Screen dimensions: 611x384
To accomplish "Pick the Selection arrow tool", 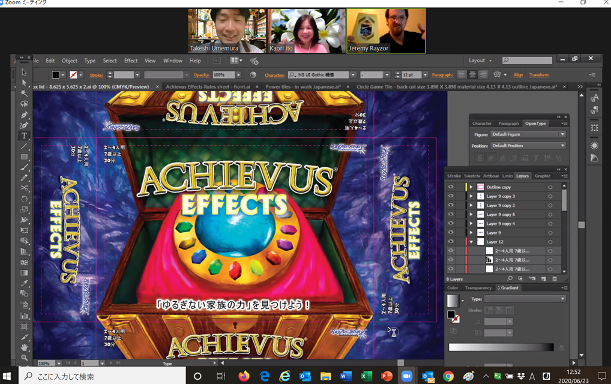I will coord(24,72).
